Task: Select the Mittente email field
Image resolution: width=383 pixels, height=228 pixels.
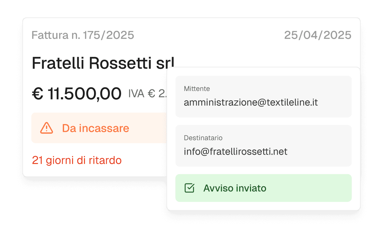Action: pos(263,97)
